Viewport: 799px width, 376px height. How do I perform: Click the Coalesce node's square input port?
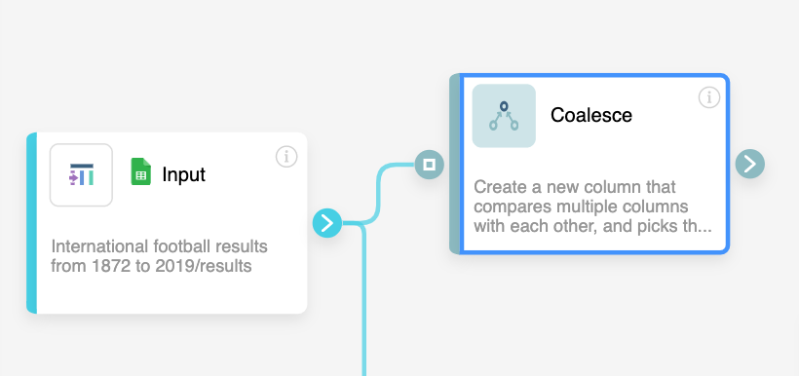click(430, 165)
